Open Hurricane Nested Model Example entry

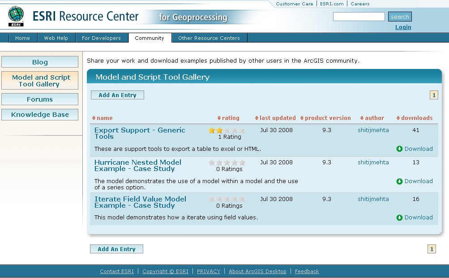[138, 166]
